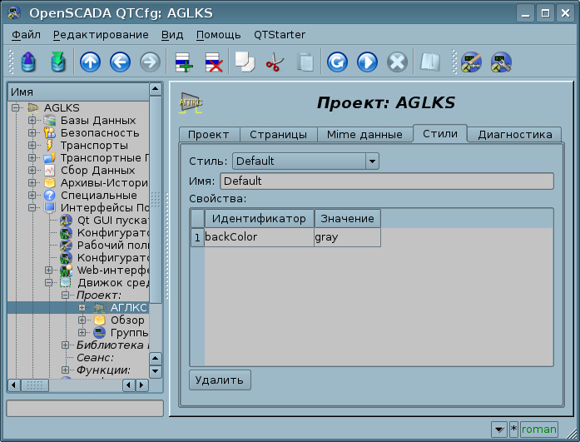Select the Группы tree item
580x442 pixels.
point(129,332)
